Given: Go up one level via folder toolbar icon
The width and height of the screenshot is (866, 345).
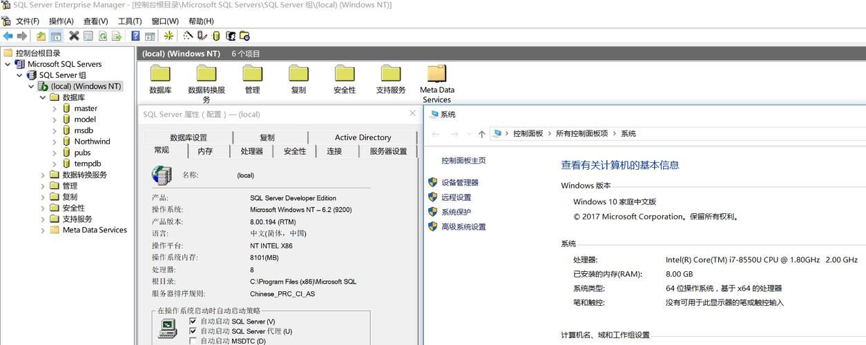Looking at the screenshot, I should (41, 36).
